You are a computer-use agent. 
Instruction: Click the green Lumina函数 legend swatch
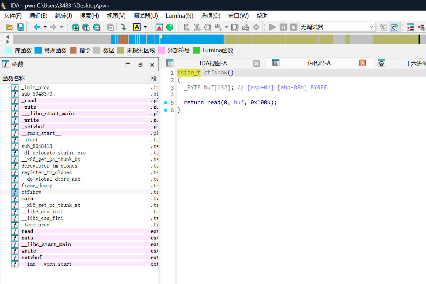196,50
